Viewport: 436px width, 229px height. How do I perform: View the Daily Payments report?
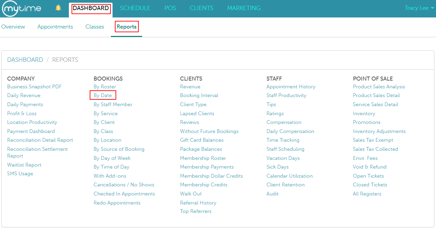(x=25, y=104)
